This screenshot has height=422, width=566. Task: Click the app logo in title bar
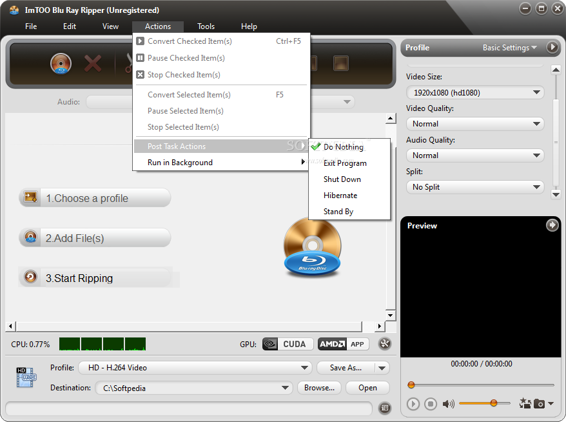pos(14,10)
